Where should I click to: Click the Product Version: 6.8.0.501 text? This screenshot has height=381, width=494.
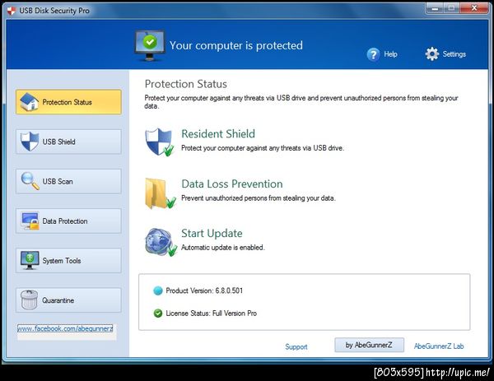click(204, 290)
